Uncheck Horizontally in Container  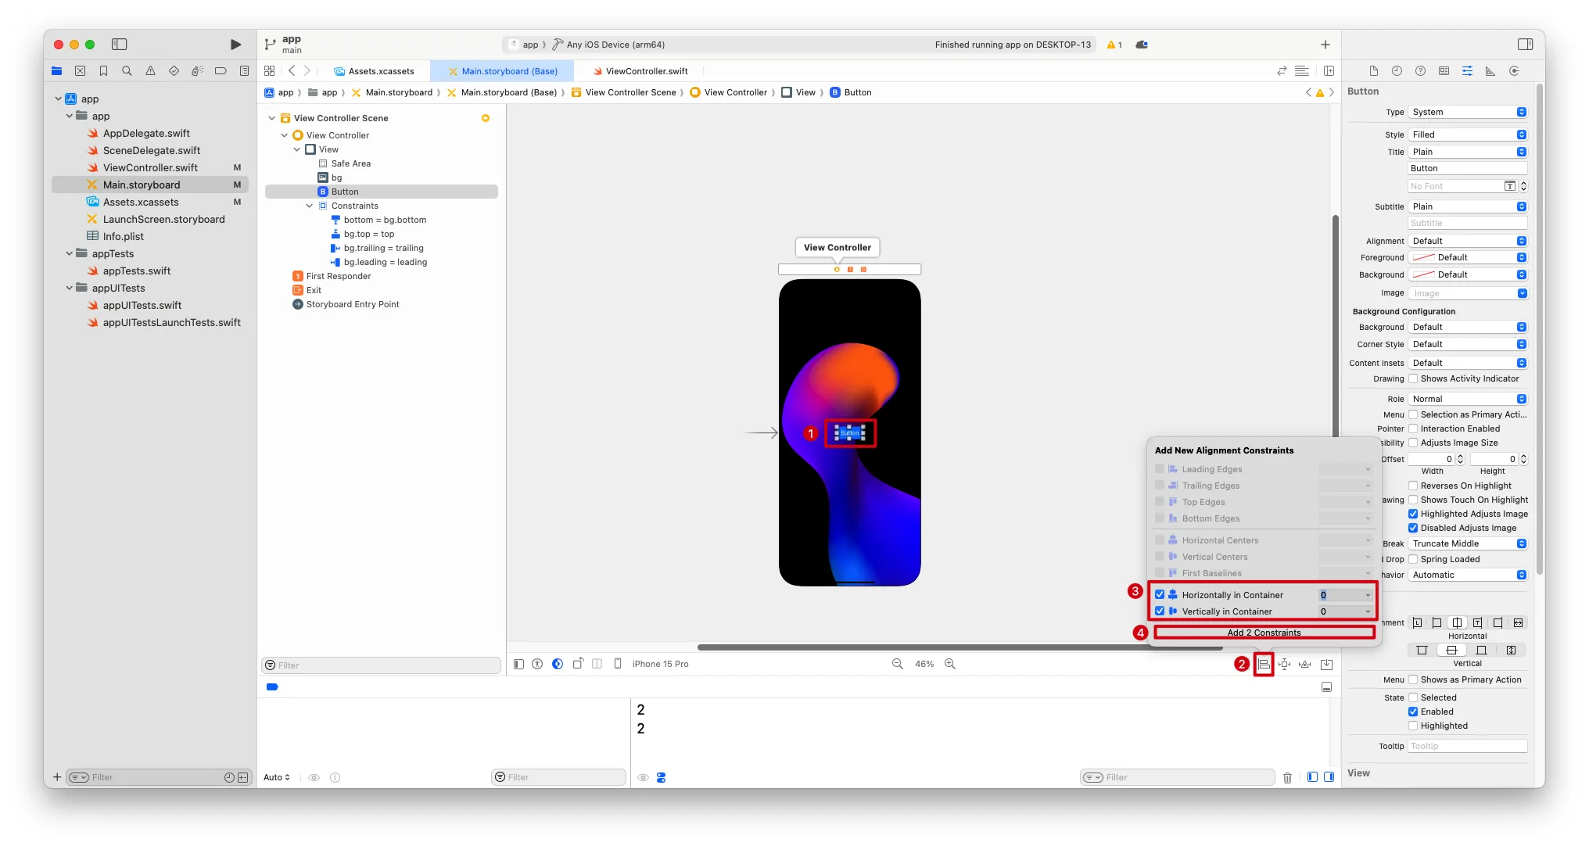pos(1160,595)
